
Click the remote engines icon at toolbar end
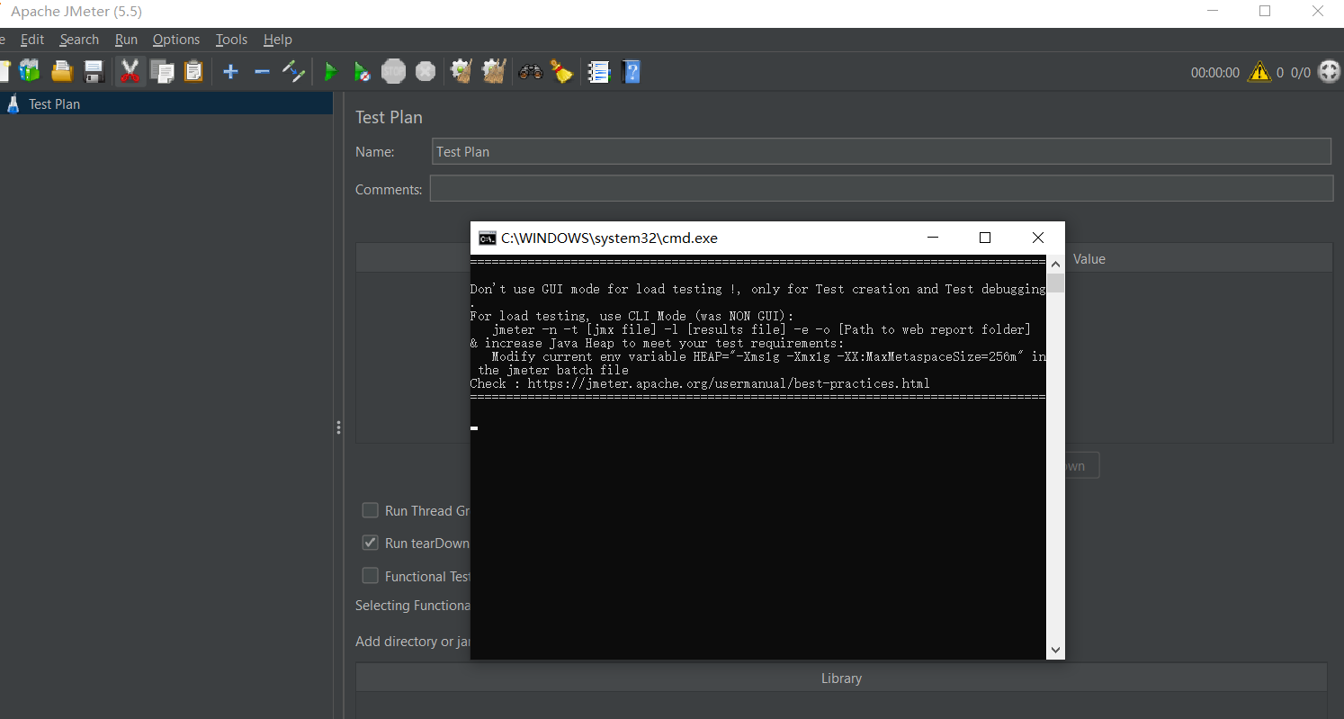point(1329,71)
